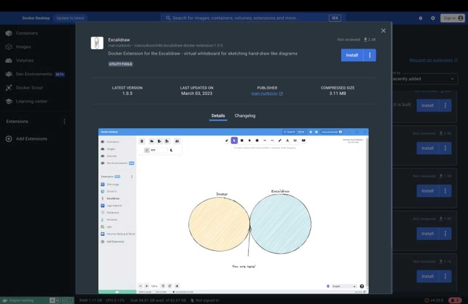Click the Update to latest button

coord(70,18)
